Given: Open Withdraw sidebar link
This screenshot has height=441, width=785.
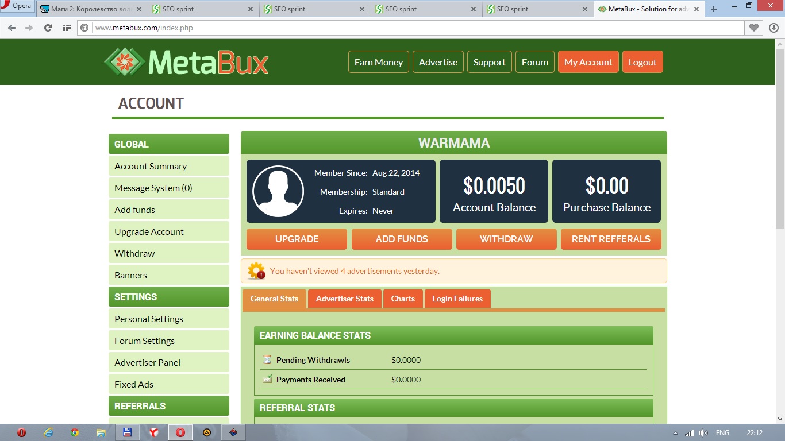Looking at the screenshot, I should pos(169,253).
